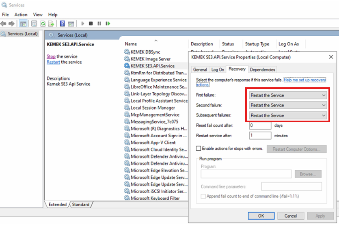Click the Status column header
Viewport: 339px width, 225px height.
click(228, 44)
